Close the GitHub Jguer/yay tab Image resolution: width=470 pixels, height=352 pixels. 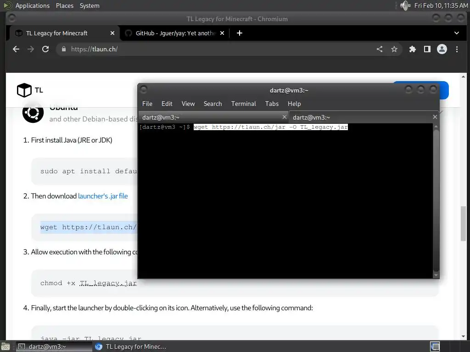(x=222, y=33)
